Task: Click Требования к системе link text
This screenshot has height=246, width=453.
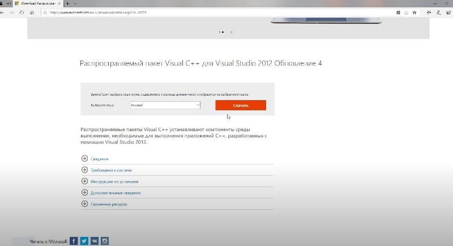Action: tap(111, 170)
